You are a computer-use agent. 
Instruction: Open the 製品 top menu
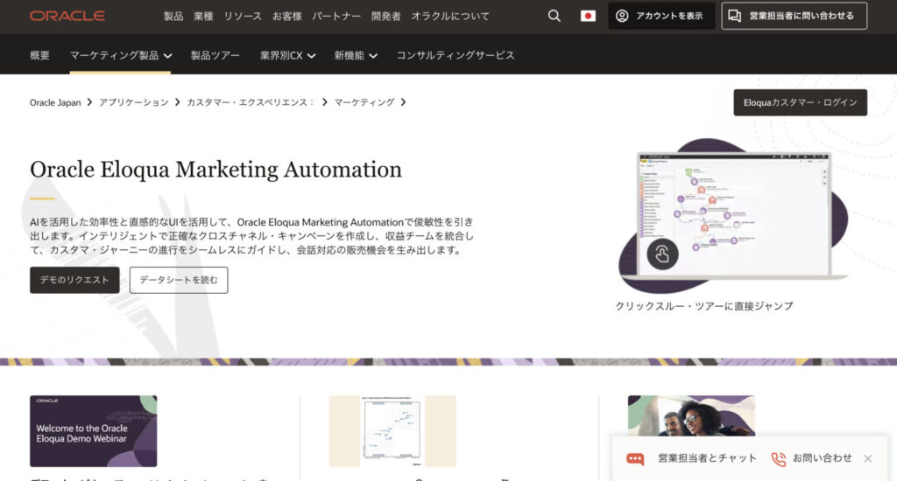coord(173,16)
